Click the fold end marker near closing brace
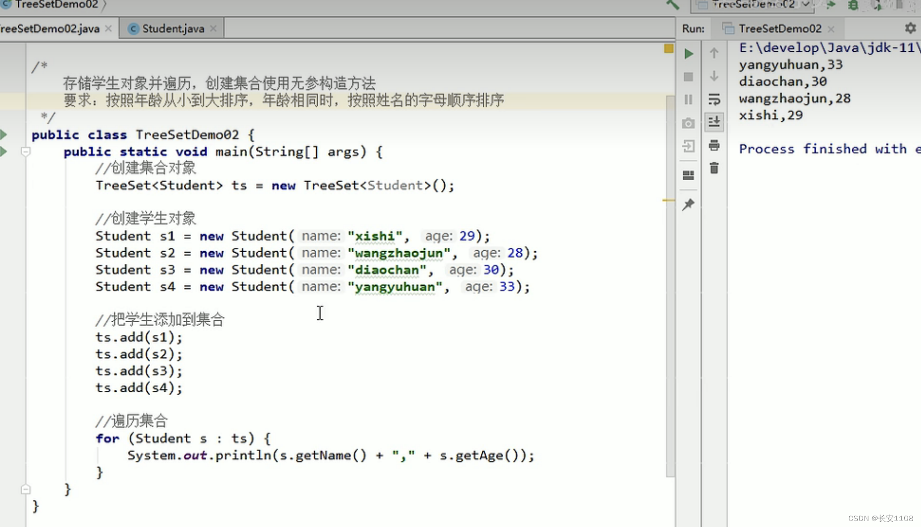Screen dimensions: 921x527 pos(26,489)
